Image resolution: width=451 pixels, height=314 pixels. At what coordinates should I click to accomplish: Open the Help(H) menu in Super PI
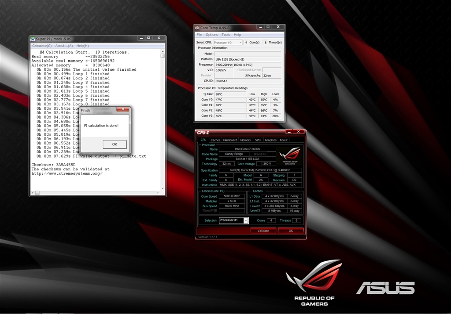point(82,46)
